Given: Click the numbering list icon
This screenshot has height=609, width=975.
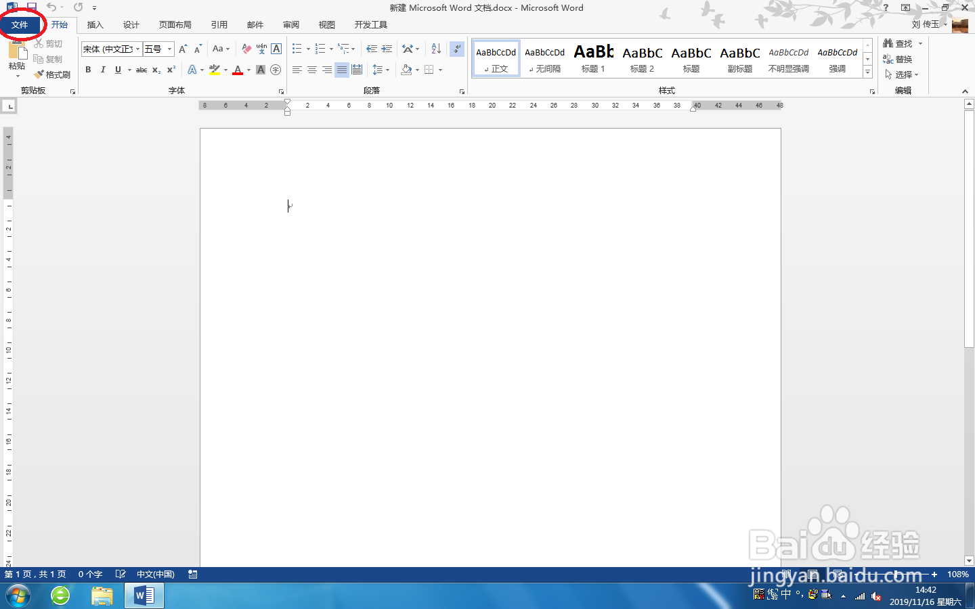Looking at the screenshot, I should (320, 49).
